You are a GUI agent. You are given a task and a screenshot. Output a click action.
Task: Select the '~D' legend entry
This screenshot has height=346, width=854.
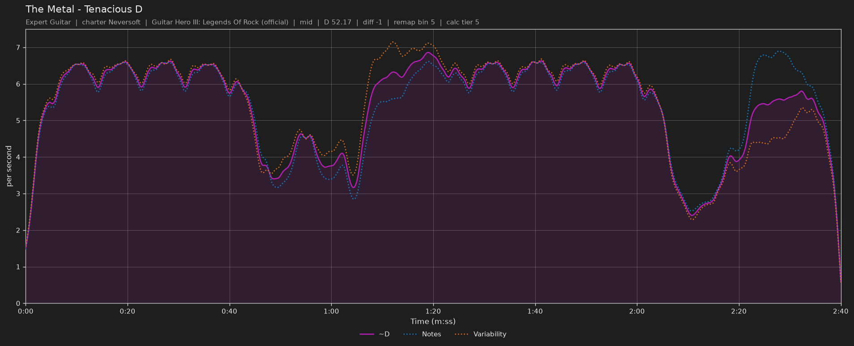pos(375,334)
